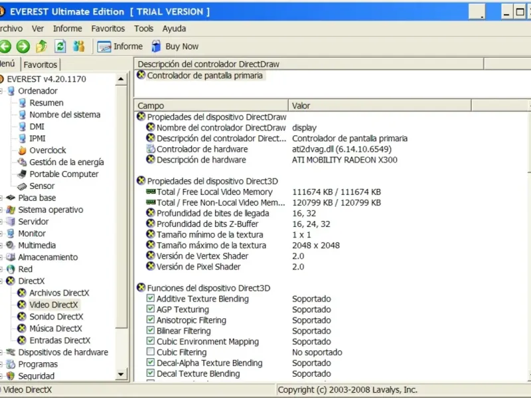Click the tree panel vertical scrollbar thumb
The height and width of the screenshot is (398, 531).
(x=121, y=206)
